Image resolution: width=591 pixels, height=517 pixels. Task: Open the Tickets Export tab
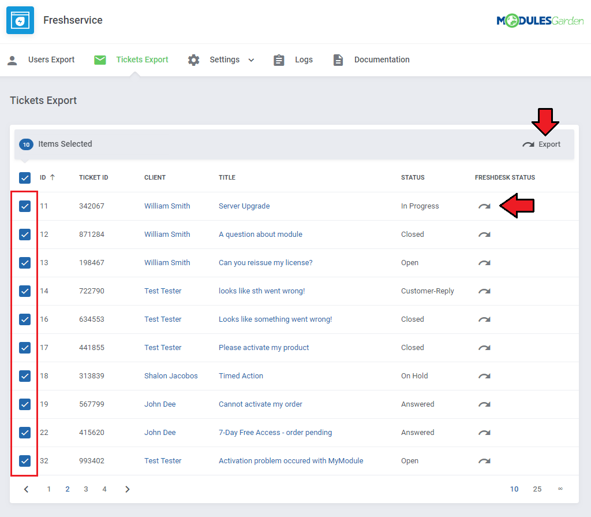click(131, 59)
